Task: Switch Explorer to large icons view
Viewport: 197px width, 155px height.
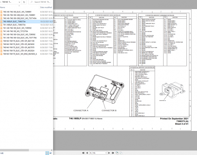Action: pyautogui.click(x=51, y=153)
